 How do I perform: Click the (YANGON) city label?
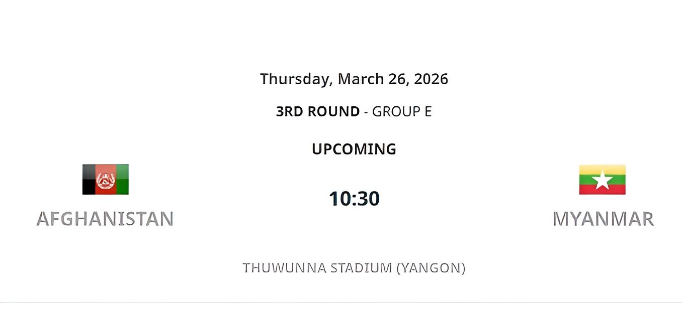[431, 268]
